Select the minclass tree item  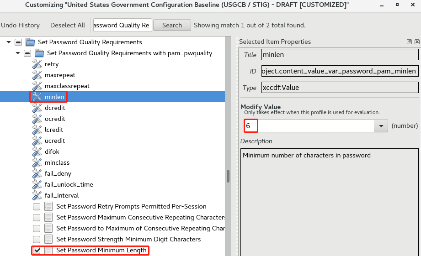[57, 163]
